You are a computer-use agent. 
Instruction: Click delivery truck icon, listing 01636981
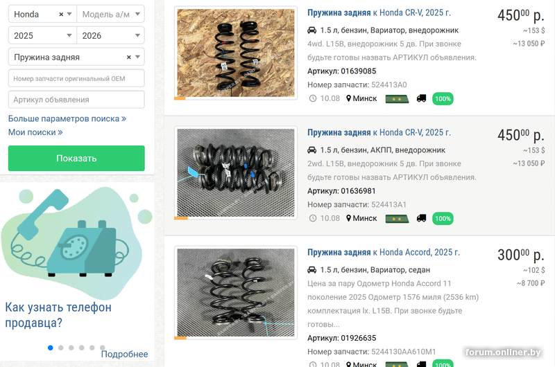(x=421, y=218)
